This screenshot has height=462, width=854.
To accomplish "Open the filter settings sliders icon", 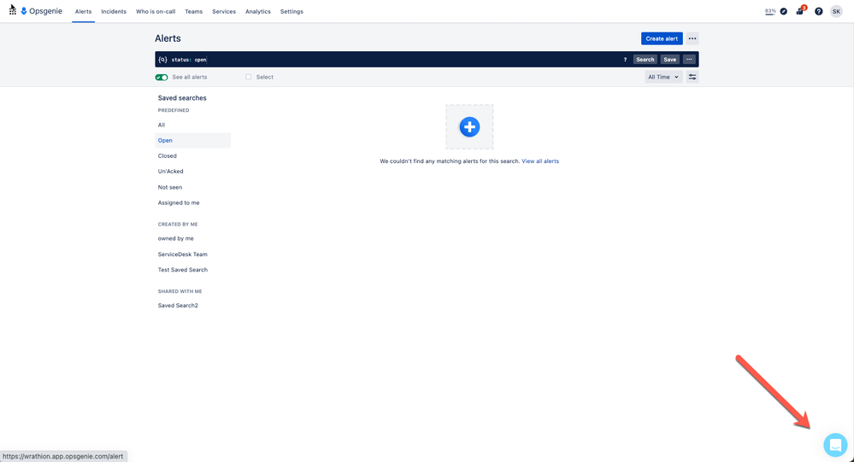I will (692, 77).
